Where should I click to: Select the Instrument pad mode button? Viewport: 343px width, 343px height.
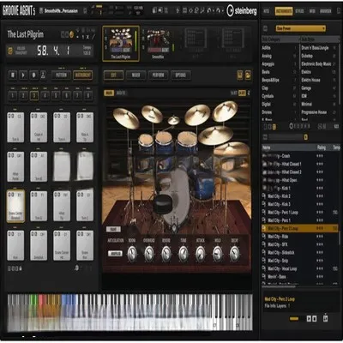[x=83, y=75]
